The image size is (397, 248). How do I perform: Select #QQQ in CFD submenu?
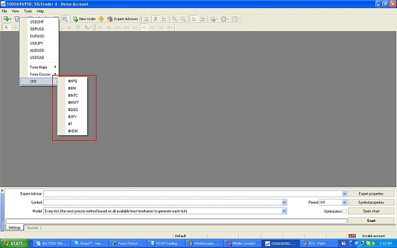(72, 110)
